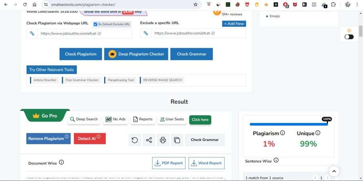Reload the page with the refresh icon
The width and height of the screenshot is (363, 181).
(25, 4)
